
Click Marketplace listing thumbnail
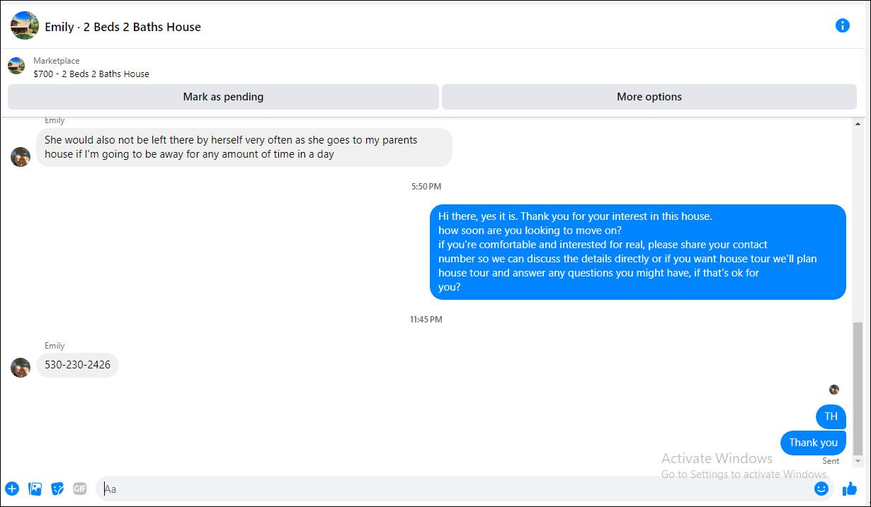[x=16, y=66]
